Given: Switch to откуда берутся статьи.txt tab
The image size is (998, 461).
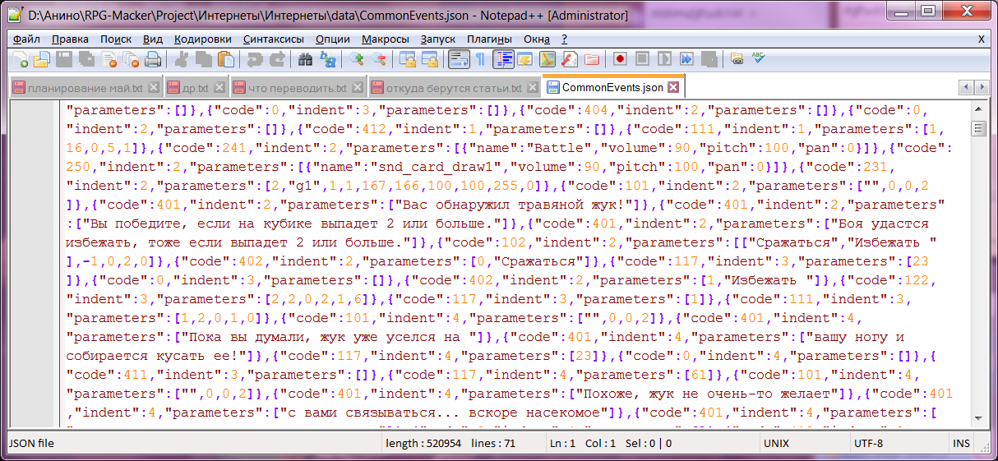Looking at the screenshot, I should (x=454, y=88).
